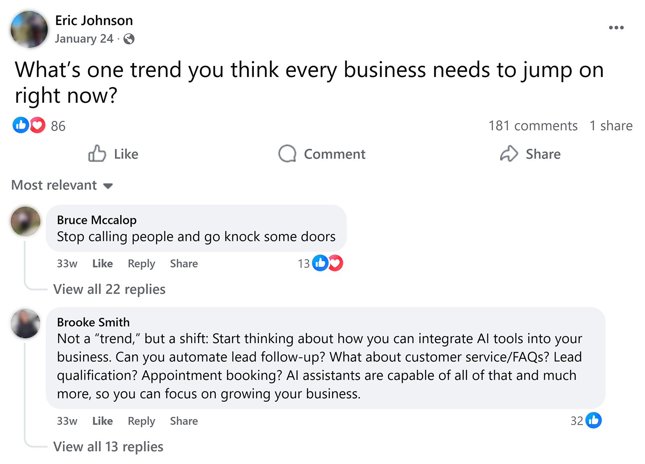Click the globe privacy icon beside January 24
645x464 pixels.
click(x=129, y=39)
